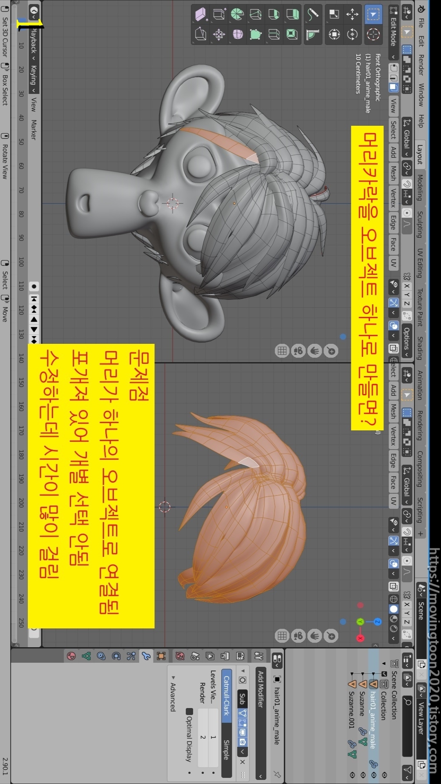Screen dimensions: 441x784
Task: Enable face select mode in Suzanne viewport
Action: tap(393, 87)
